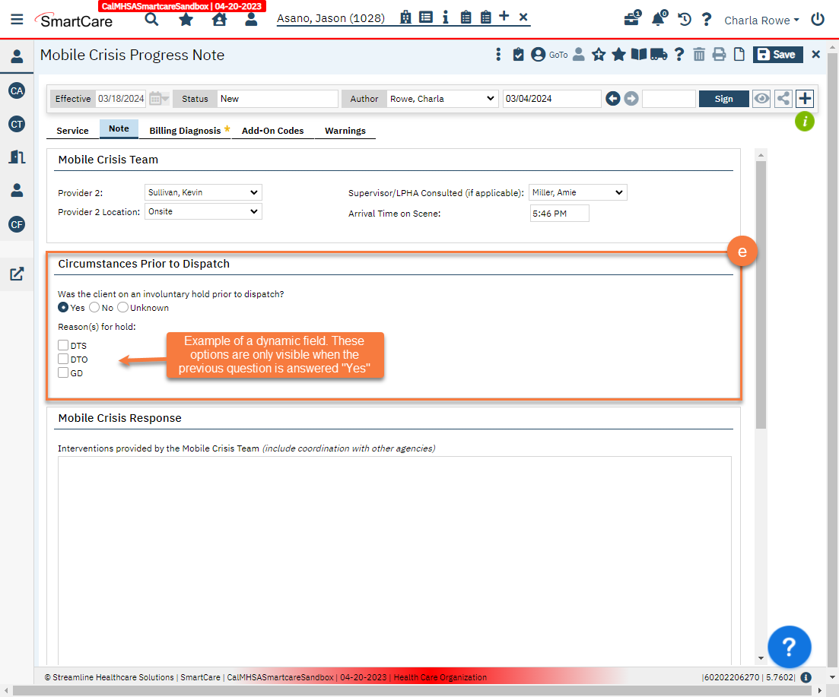Check the GD reason for hold
Viewport: 839px width, 697px height.
[x=64, y=372]
